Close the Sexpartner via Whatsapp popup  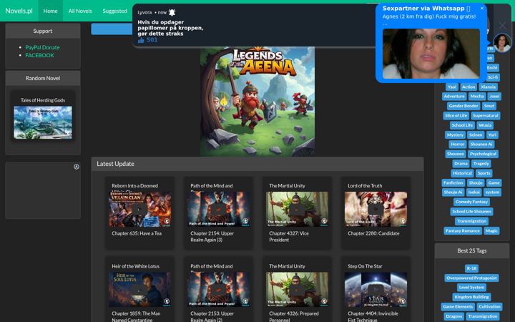point(482,8)
